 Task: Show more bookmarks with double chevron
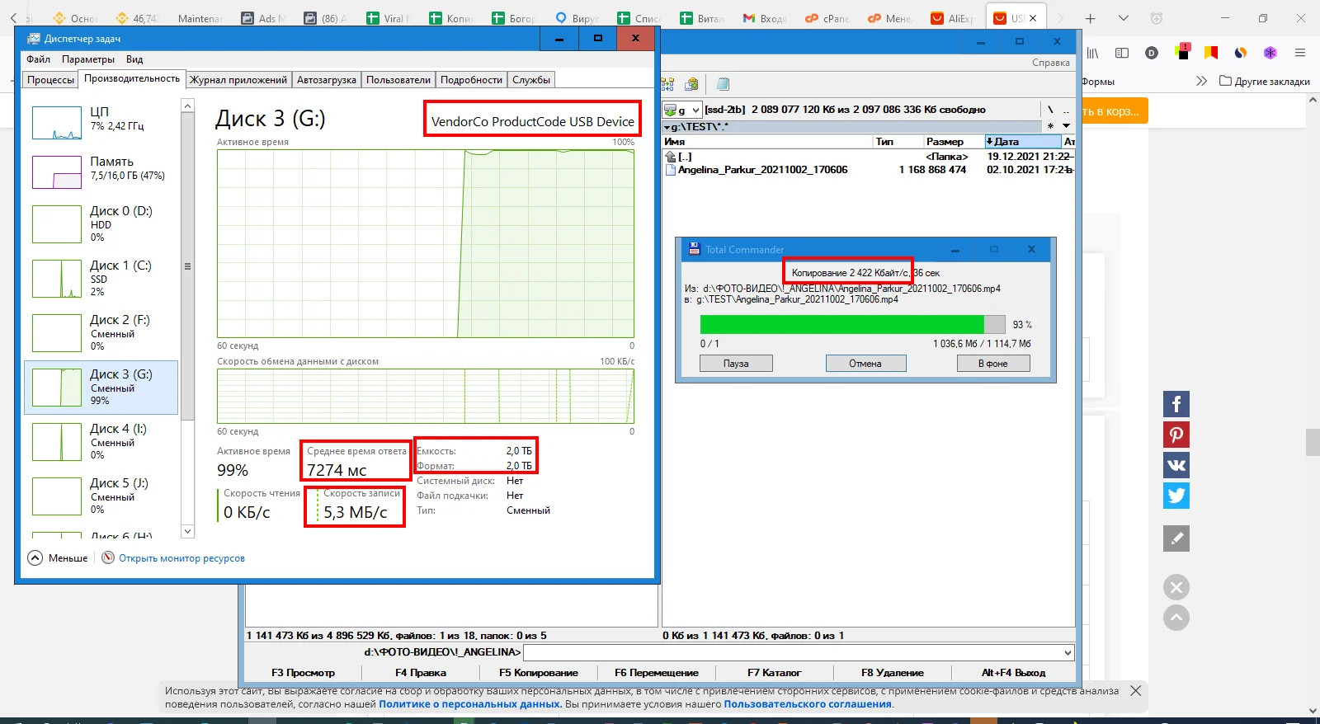click(x=1201, y=81)
